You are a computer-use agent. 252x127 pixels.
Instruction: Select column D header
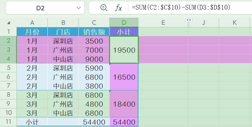pos(124,23)
